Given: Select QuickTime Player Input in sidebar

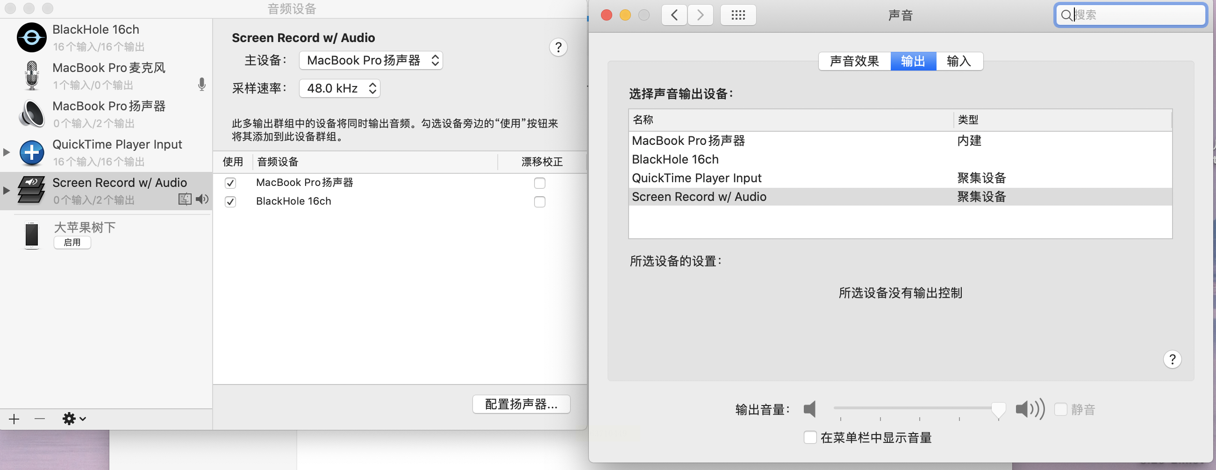Looking at the screenshot, I should tap(106, 152).
